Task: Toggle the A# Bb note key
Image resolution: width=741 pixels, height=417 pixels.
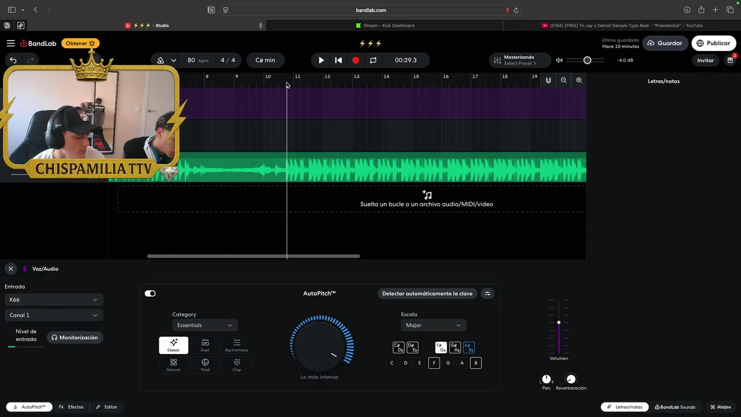Action: pyautogui.click(x=469, y=348)
